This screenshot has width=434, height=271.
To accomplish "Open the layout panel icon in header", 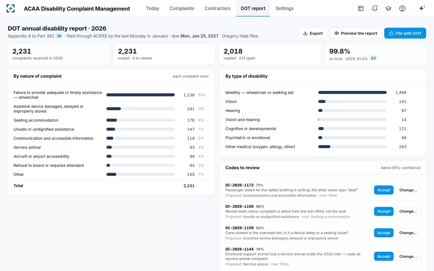I will [x=361, y=8].
